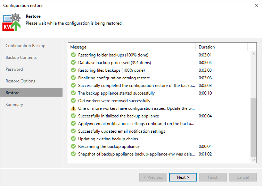Open the Configuration Backup step

(x=25, y=46)
